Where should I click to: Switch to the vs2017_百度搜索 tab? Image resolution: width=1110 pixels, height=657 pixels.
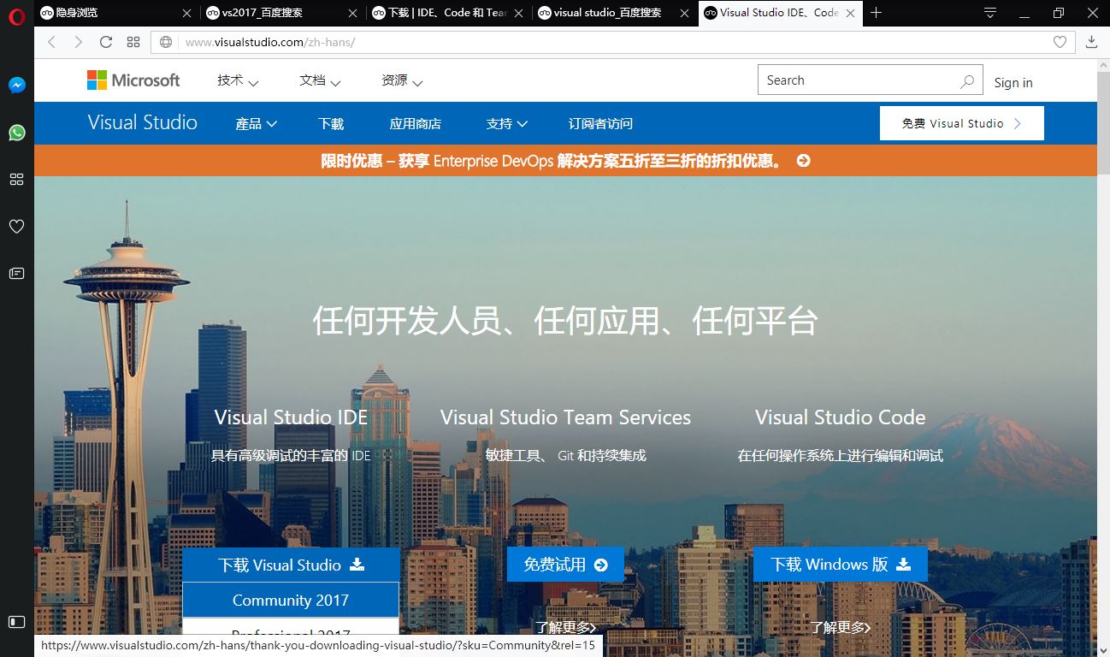point(281,13)
